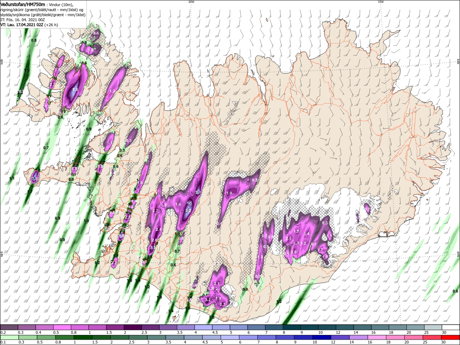The width and height of the screenshot is (460, 345).
Task: Click the 2.1 precipitation value in the south
Action: click(x=216, y=284)
